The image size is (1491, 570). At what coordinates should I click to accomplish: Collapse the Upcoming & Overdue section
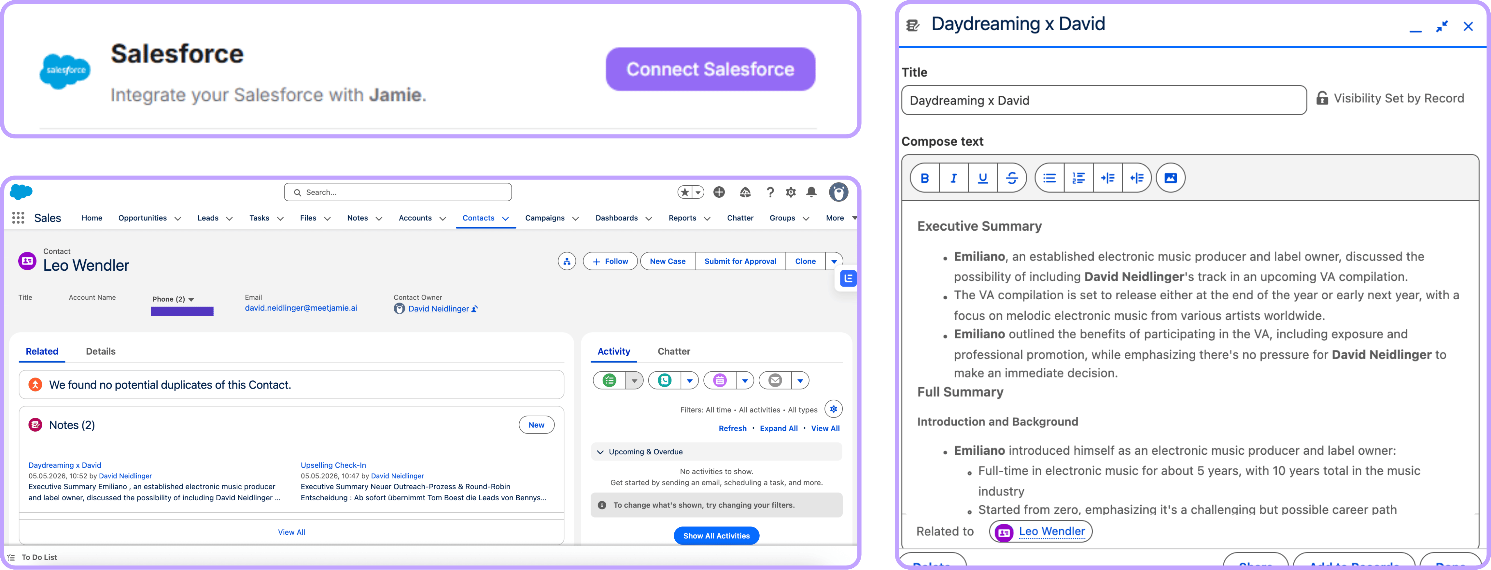click(600, 452)
